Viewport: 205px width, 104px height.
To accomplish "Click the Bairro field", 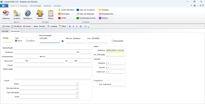I will (x=69, y=56).
